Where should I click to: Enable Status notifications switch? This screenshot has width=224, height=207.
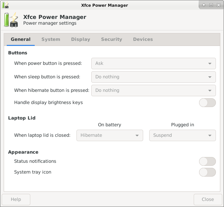(207, 161)
